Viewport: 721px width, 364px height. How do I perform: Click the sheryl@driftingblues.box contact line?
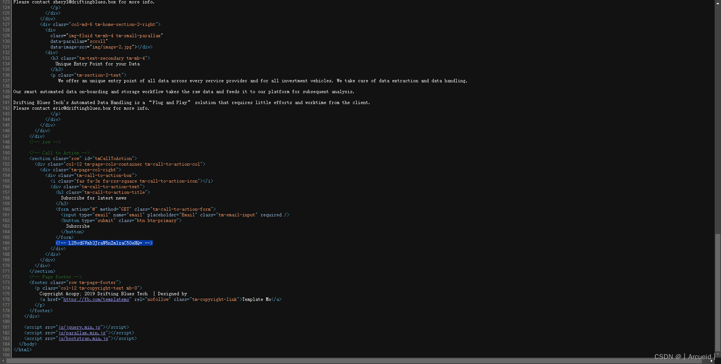pyautogui.click(x=84, y=2)
